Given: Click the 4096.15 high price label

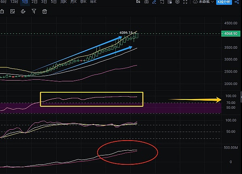Looking at the screenshot, I should pyautogui.click(x=126, y=33).
